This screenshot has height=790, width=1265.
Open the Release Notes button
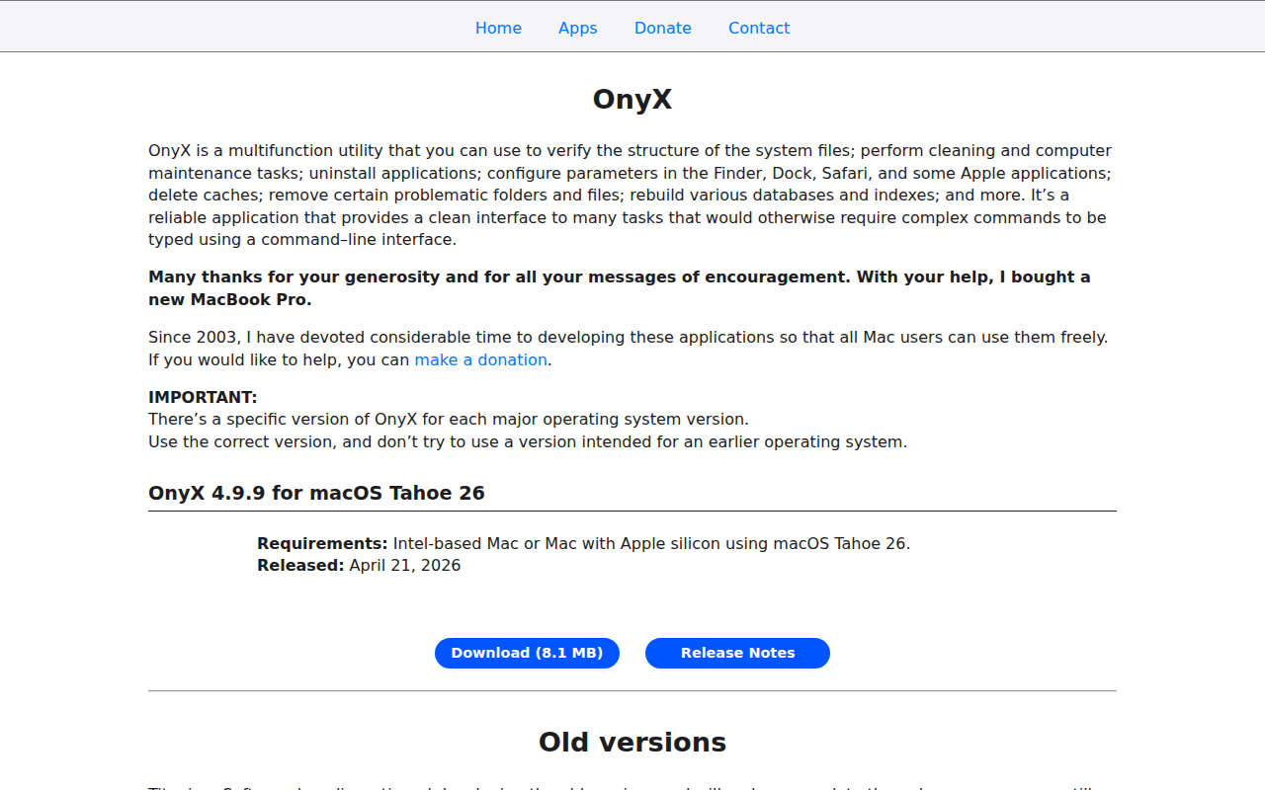pyautogui.click(x=737, y=653)
